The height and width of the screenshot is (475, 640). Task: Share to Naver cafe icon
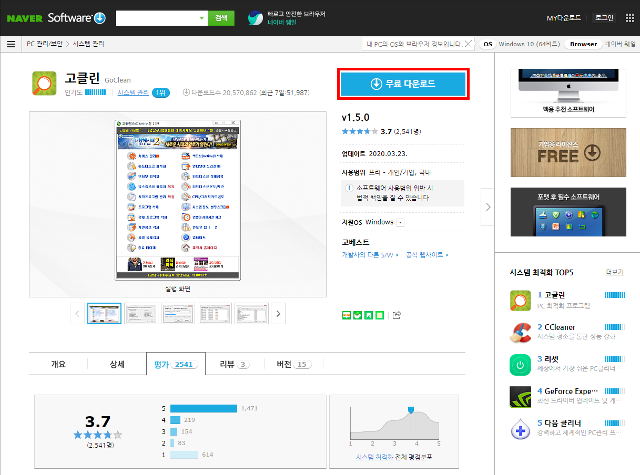coord(358,315)
